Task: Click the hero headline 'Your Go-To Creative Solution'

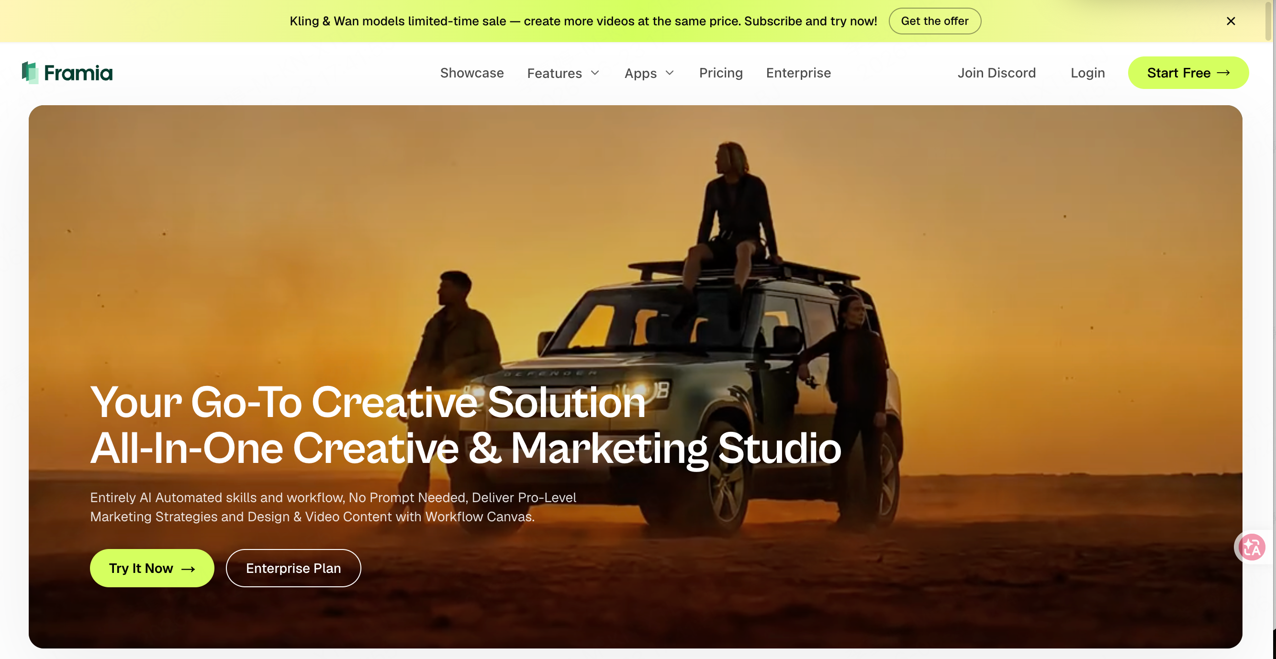Action: click(x=368, y=402)
